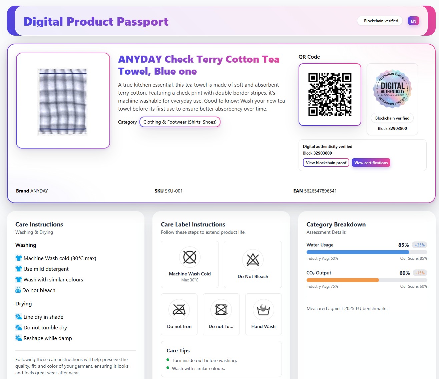The width and height of the screenshot is (439, 379).
Task: Select the Clothing & Footwear category tag
Action: [180, 122]
